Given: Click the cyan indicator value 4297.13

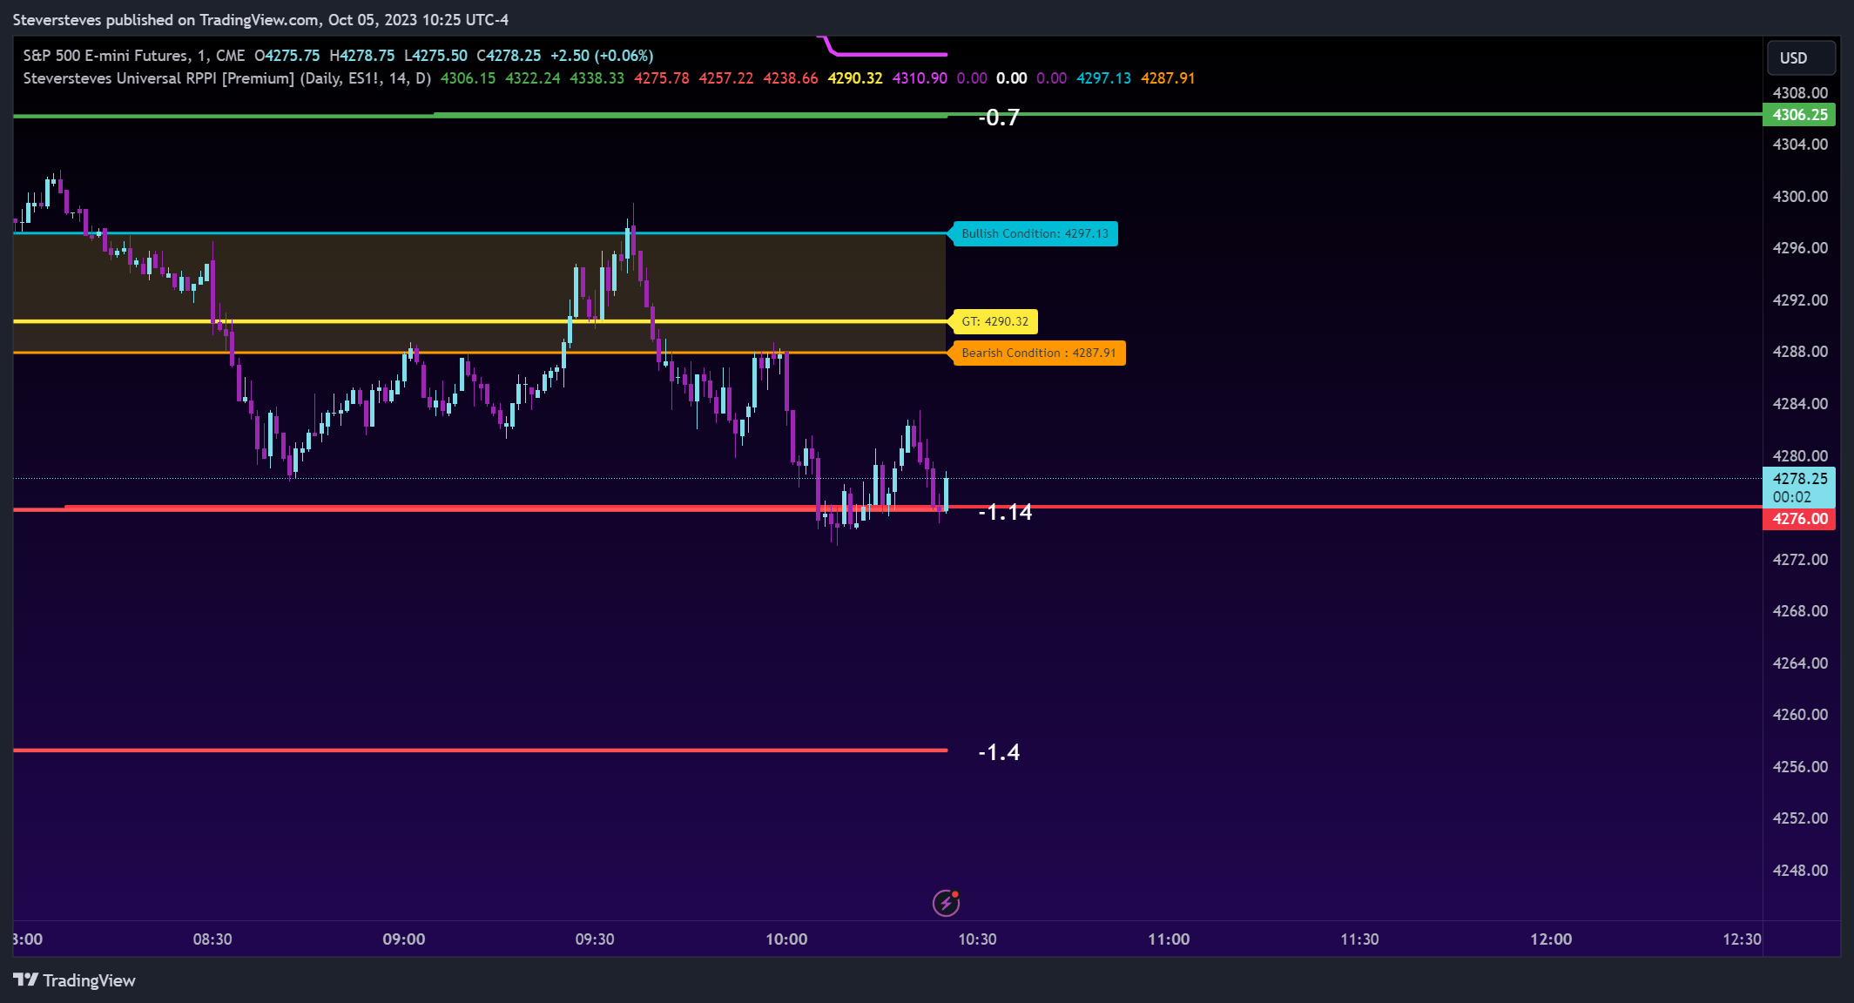Looking at the screenshot, I should click(x=1103, y=78).
